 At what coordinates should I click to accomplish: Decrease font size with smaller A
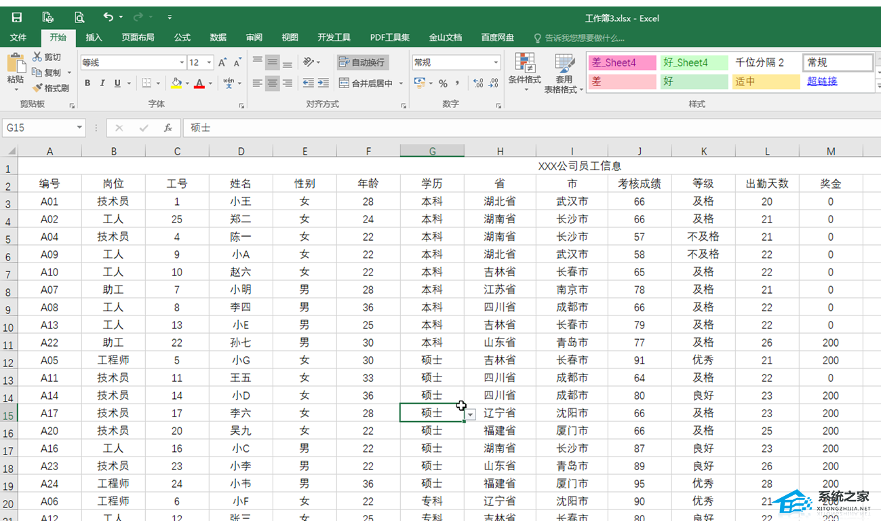237,62
